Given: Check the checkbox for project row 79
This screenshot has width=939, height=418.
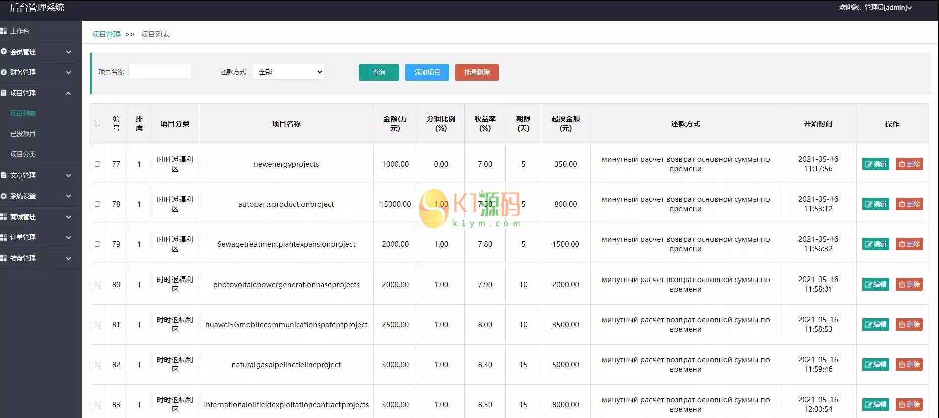Looking at the screenshot, I should click(98, 244).
